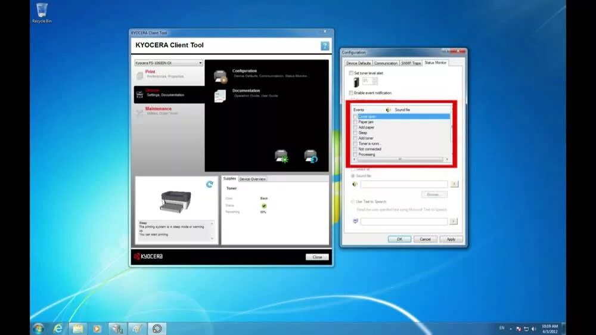This screenshot has width=596, height=335.
Task: Check the Not connected event checkbox
Action: [355, 149]
